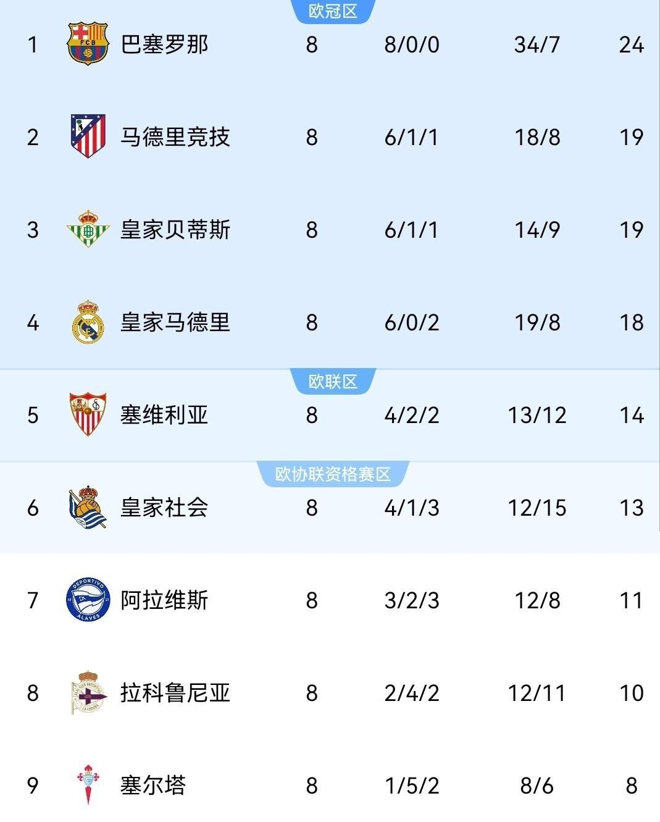Open the 巴塞罗那 team page
This screenshot has width=660, height=822.
click(164, 44)
